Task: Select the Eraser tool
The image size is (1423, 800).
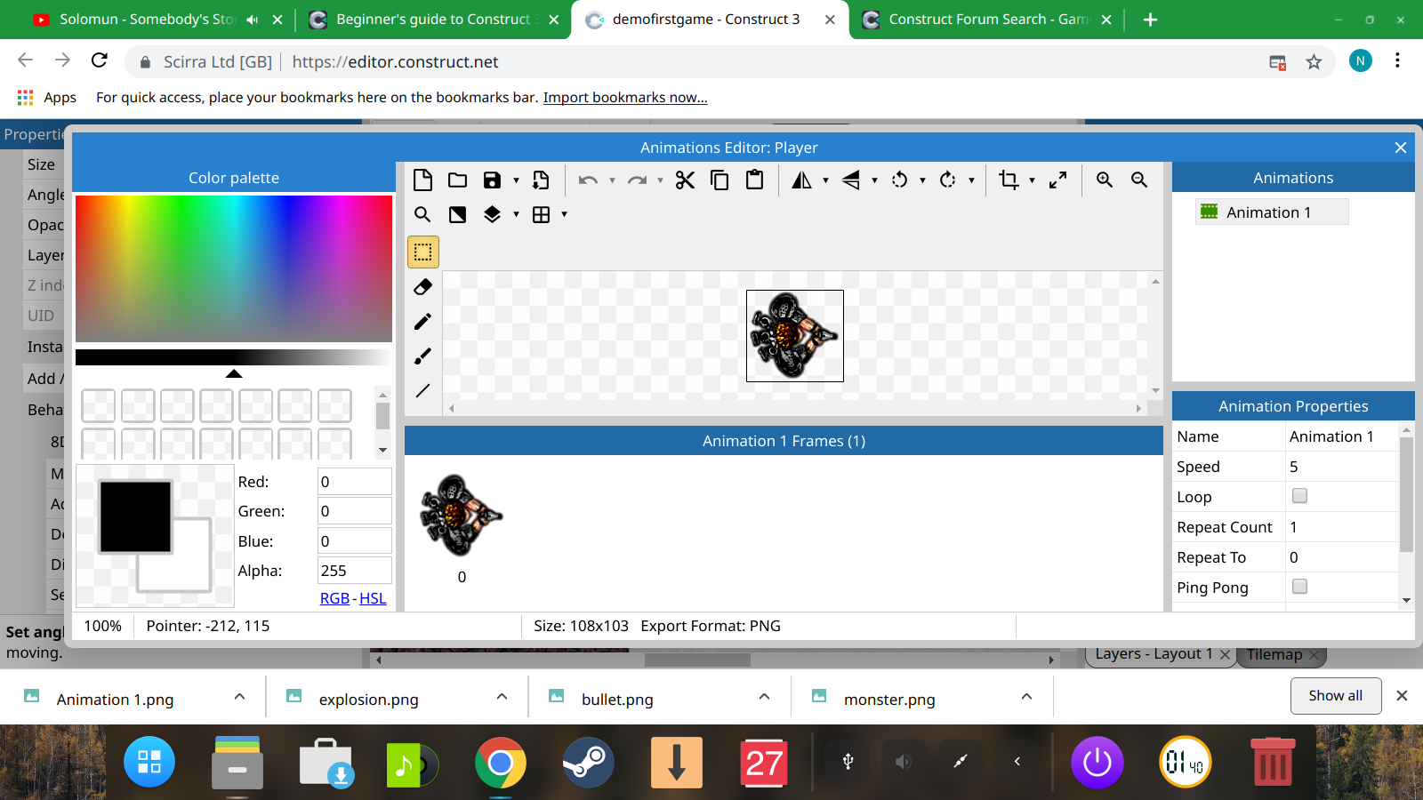Action: pos(422,286)
